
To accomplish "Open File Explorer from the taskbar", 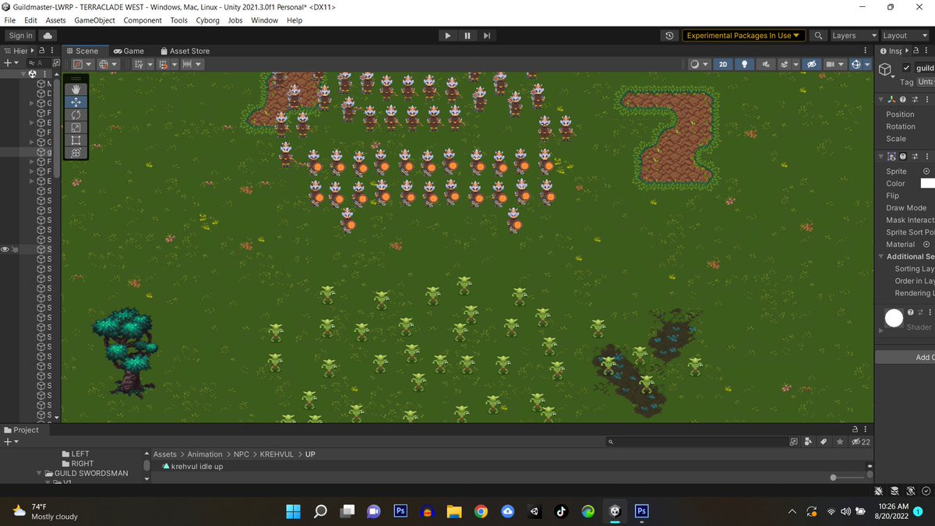I will tap(454, 511).
